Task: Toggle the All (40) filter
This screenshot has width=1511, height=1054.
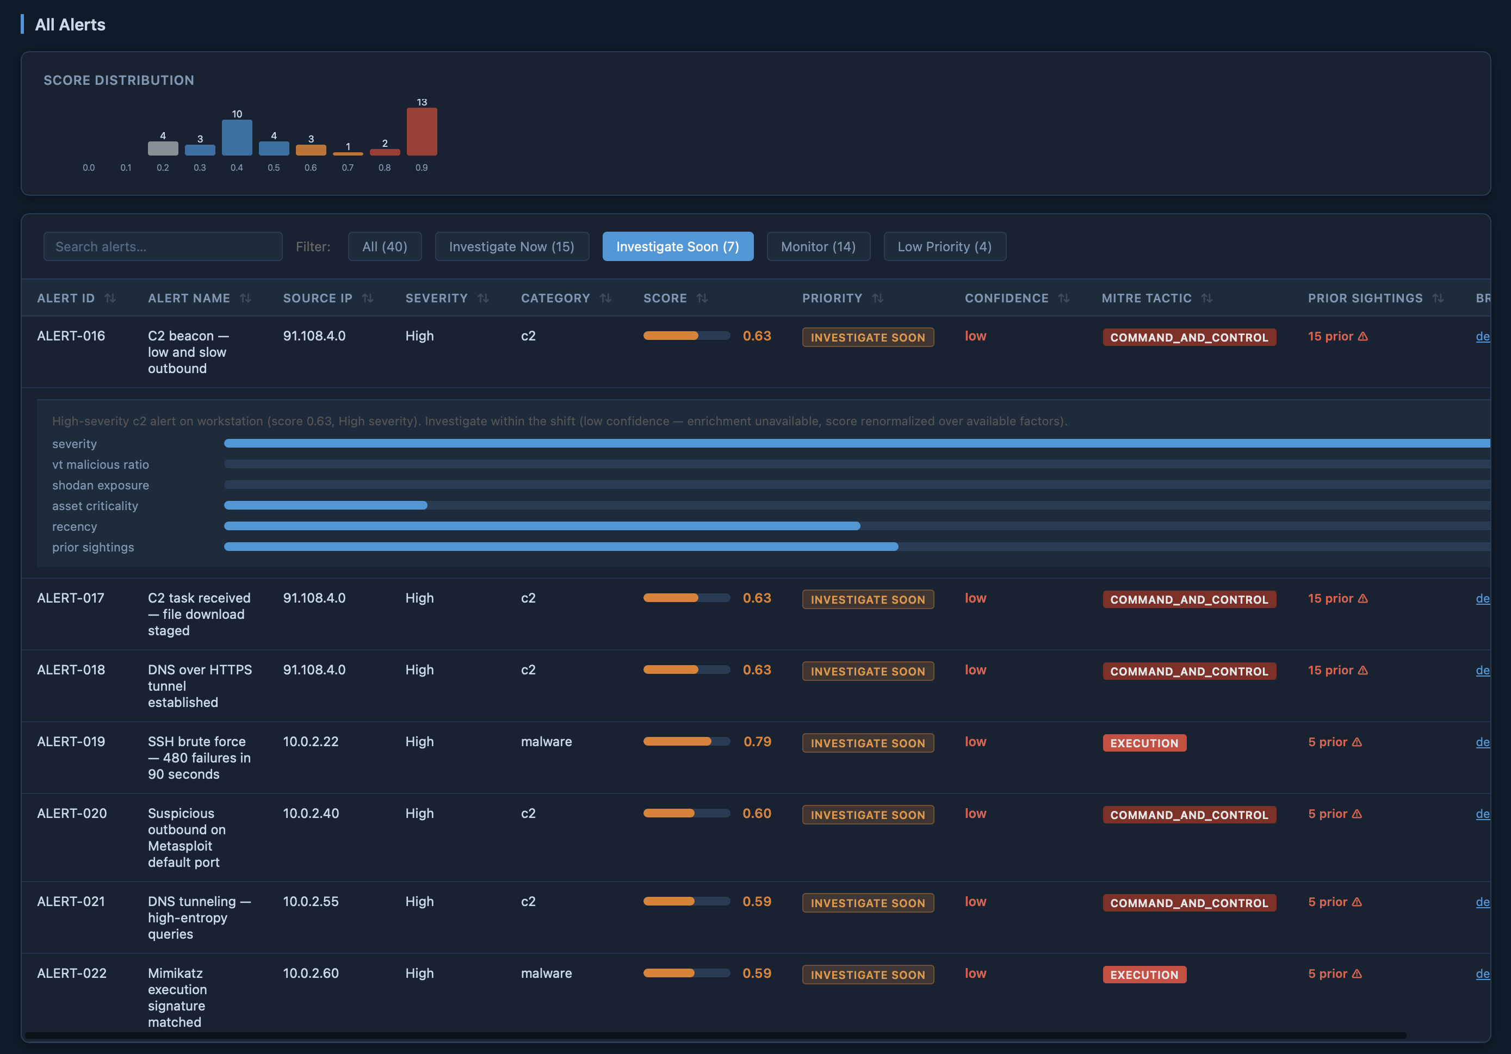Action: pyautogui.click(x=385, y=246)
